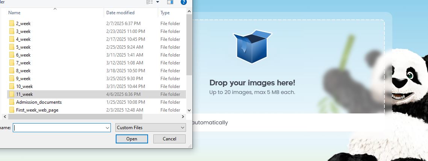Click the horizontal scrollbar left arrow
Viewport: 428px width, 161px height.
(x=5, y=117)
